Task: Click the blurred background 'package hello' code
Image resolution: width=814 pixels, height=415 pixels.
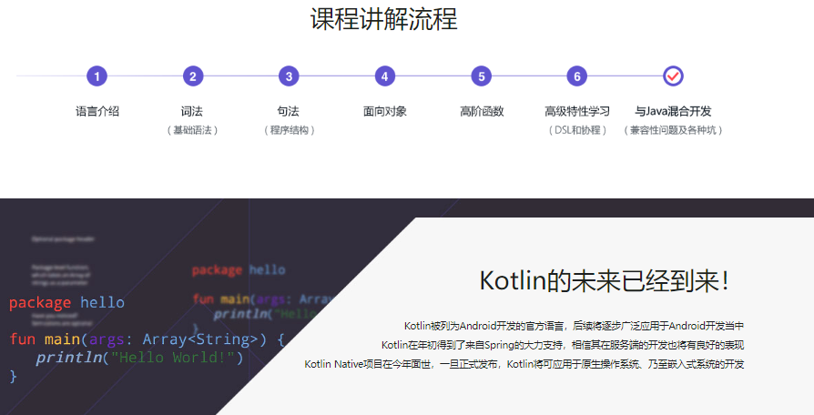Action: 239,269
